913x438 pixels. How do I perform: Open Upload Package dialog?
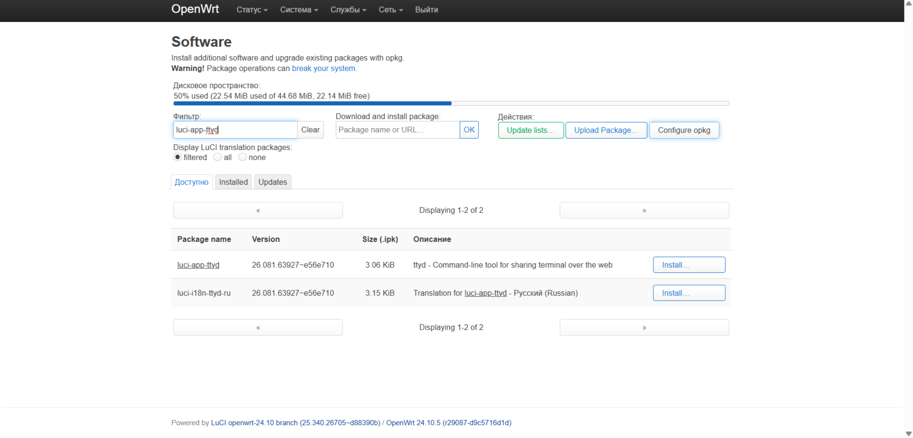click(606, 130)
